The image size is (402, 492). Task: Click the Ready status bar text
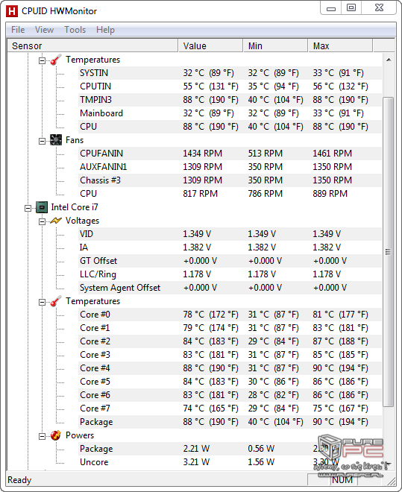point(19,480)
